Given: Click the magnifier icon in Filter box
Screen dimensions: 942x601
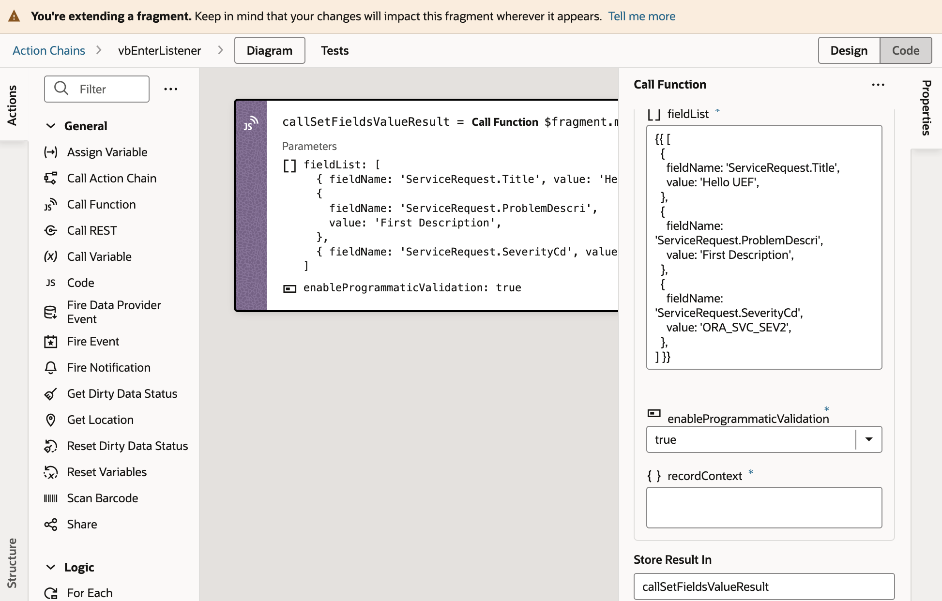Looking at the screenshot, I should (61, 89).
